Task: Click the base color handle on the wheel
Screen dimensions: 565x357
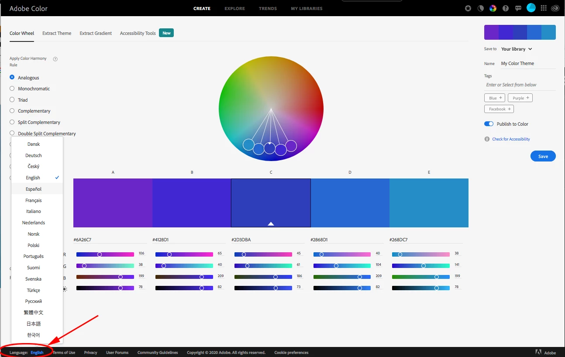Action: tap(269, 148)
